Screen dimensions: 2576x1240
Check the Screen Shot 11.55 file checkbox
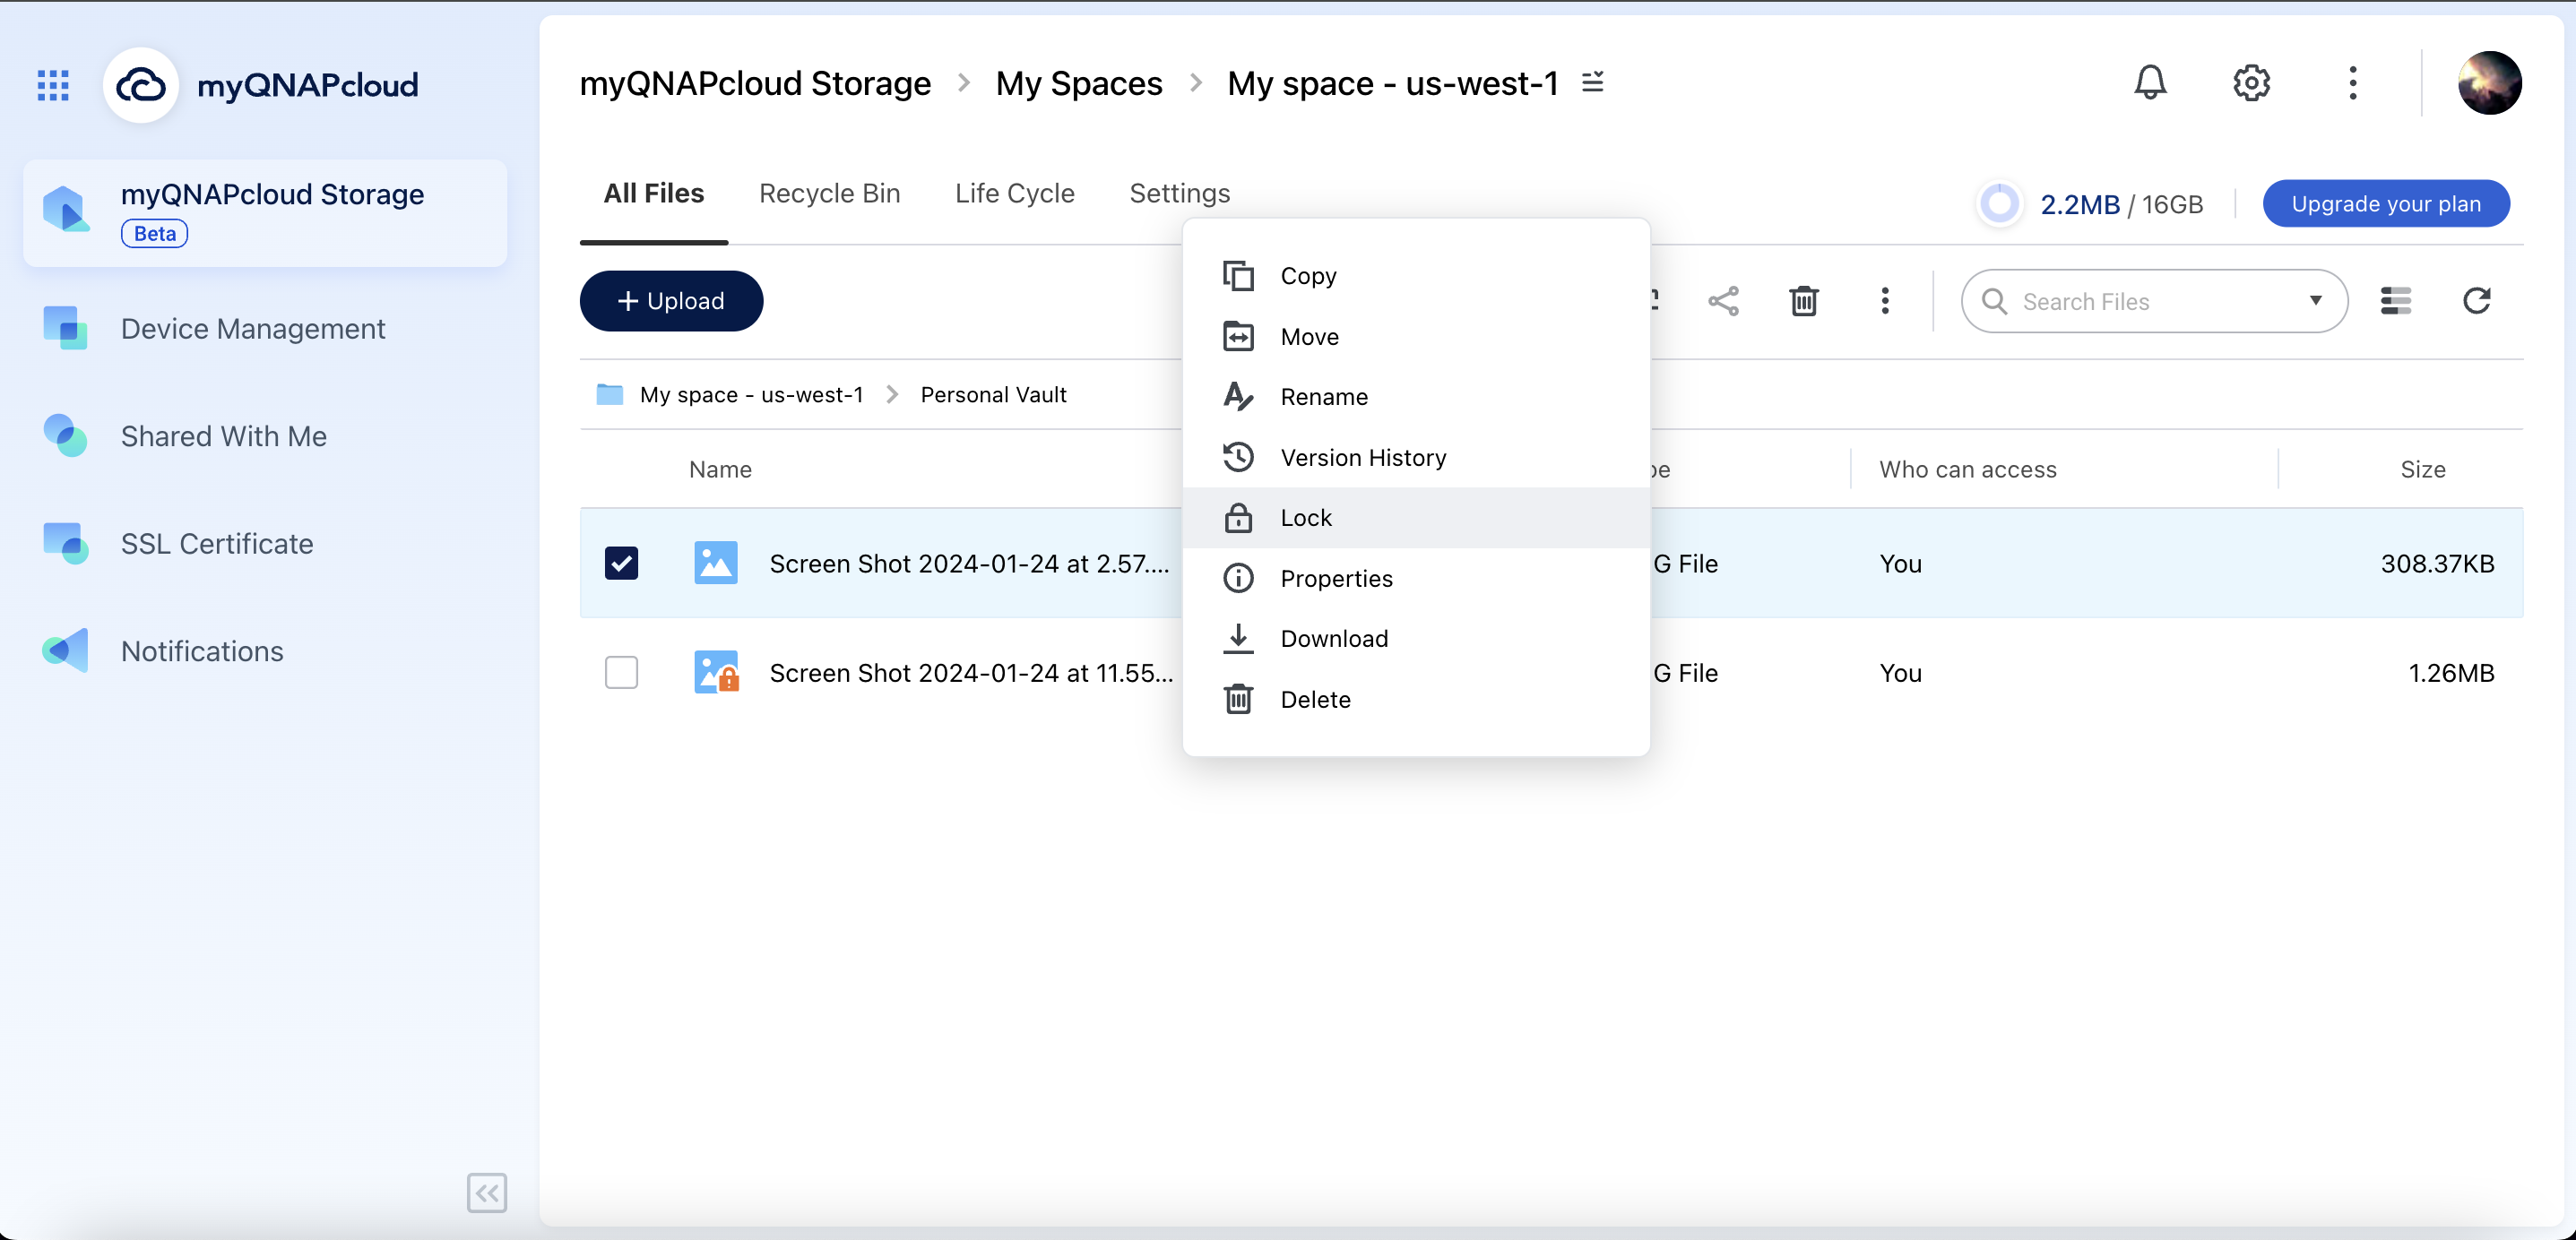621,672
